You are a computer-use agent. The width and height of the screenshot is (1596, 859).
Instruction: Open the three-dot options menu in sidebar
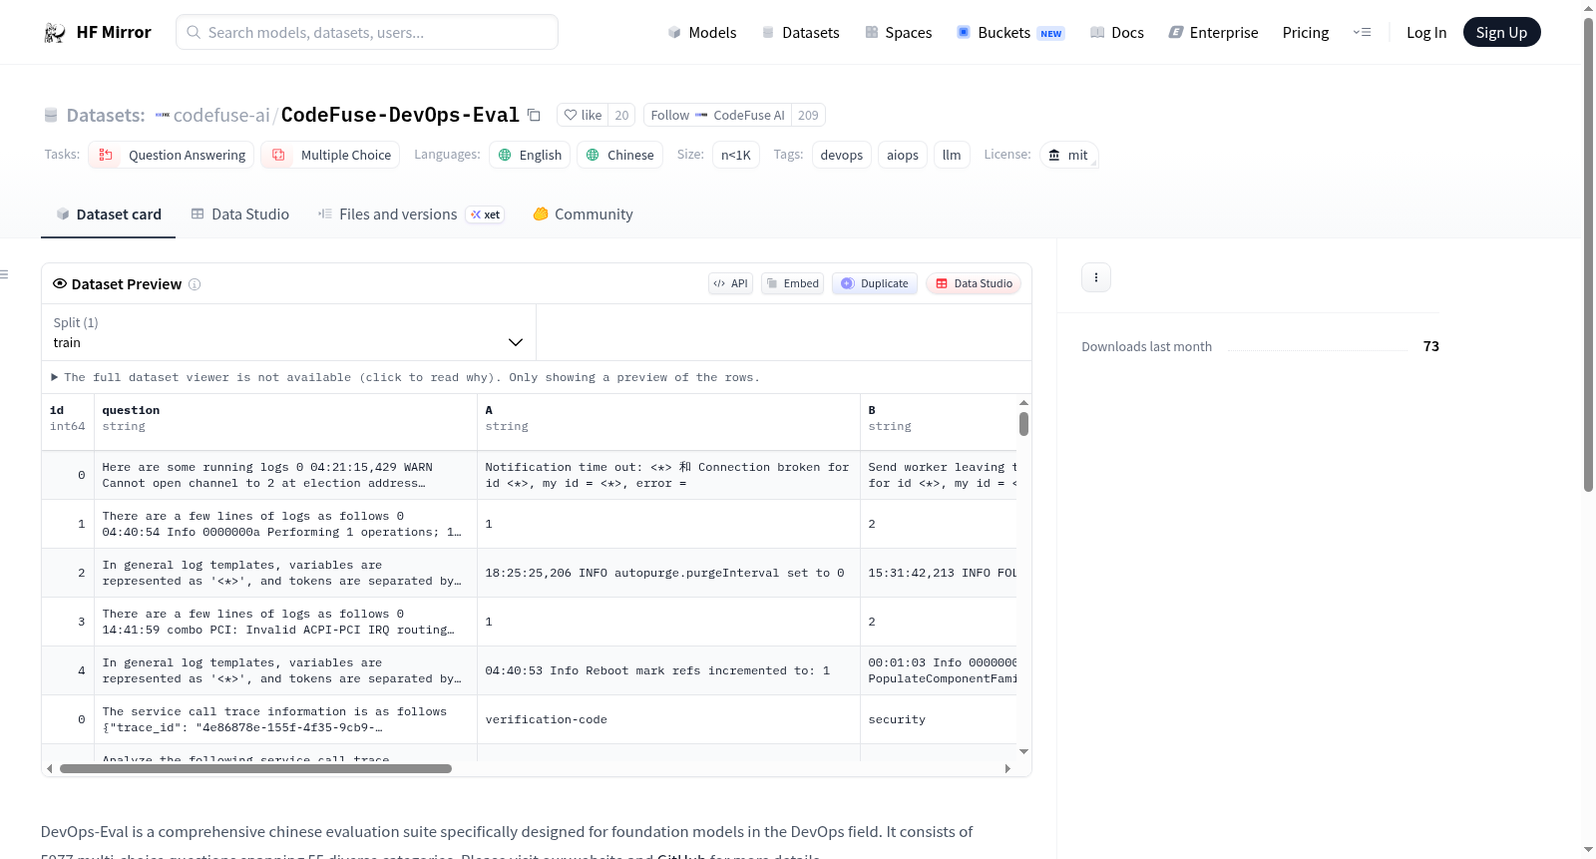tap(1096, 277)
